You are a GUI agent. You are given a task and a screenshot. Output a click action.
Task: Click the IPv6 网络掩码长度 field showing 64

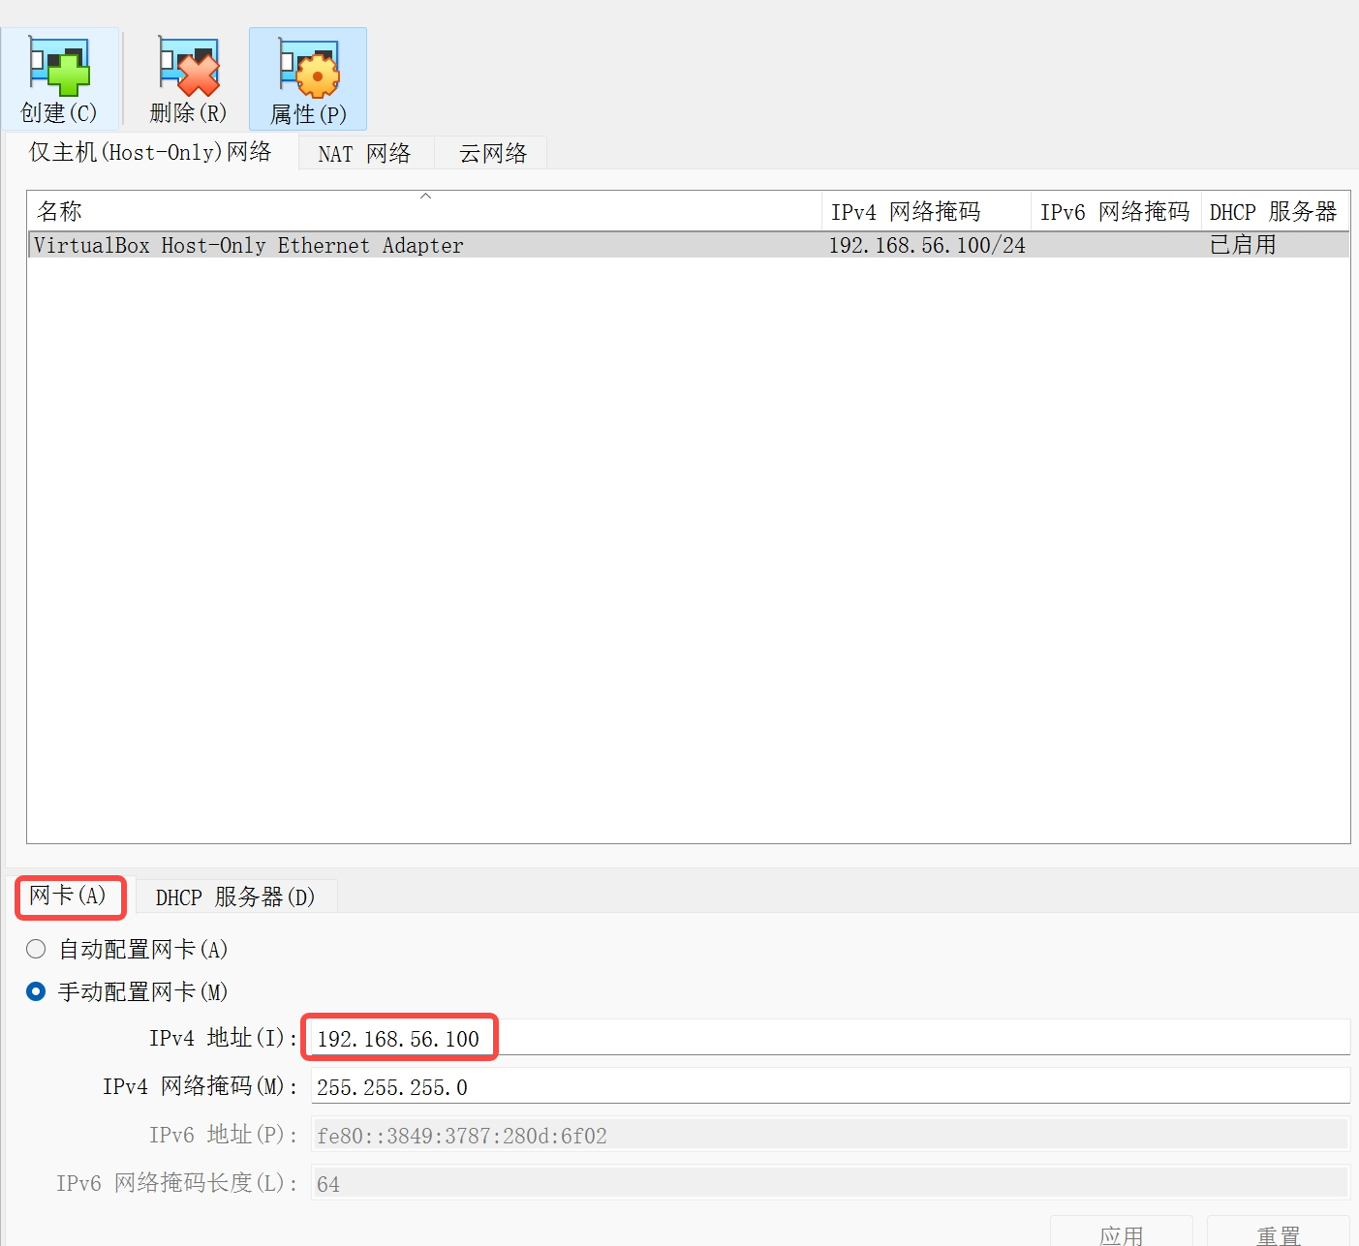[x=830, y=1183]
